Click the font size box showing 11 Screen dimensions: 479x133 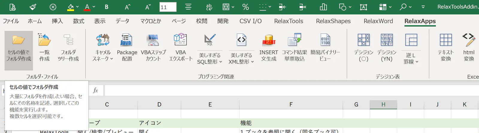click(x=168, y=7)
